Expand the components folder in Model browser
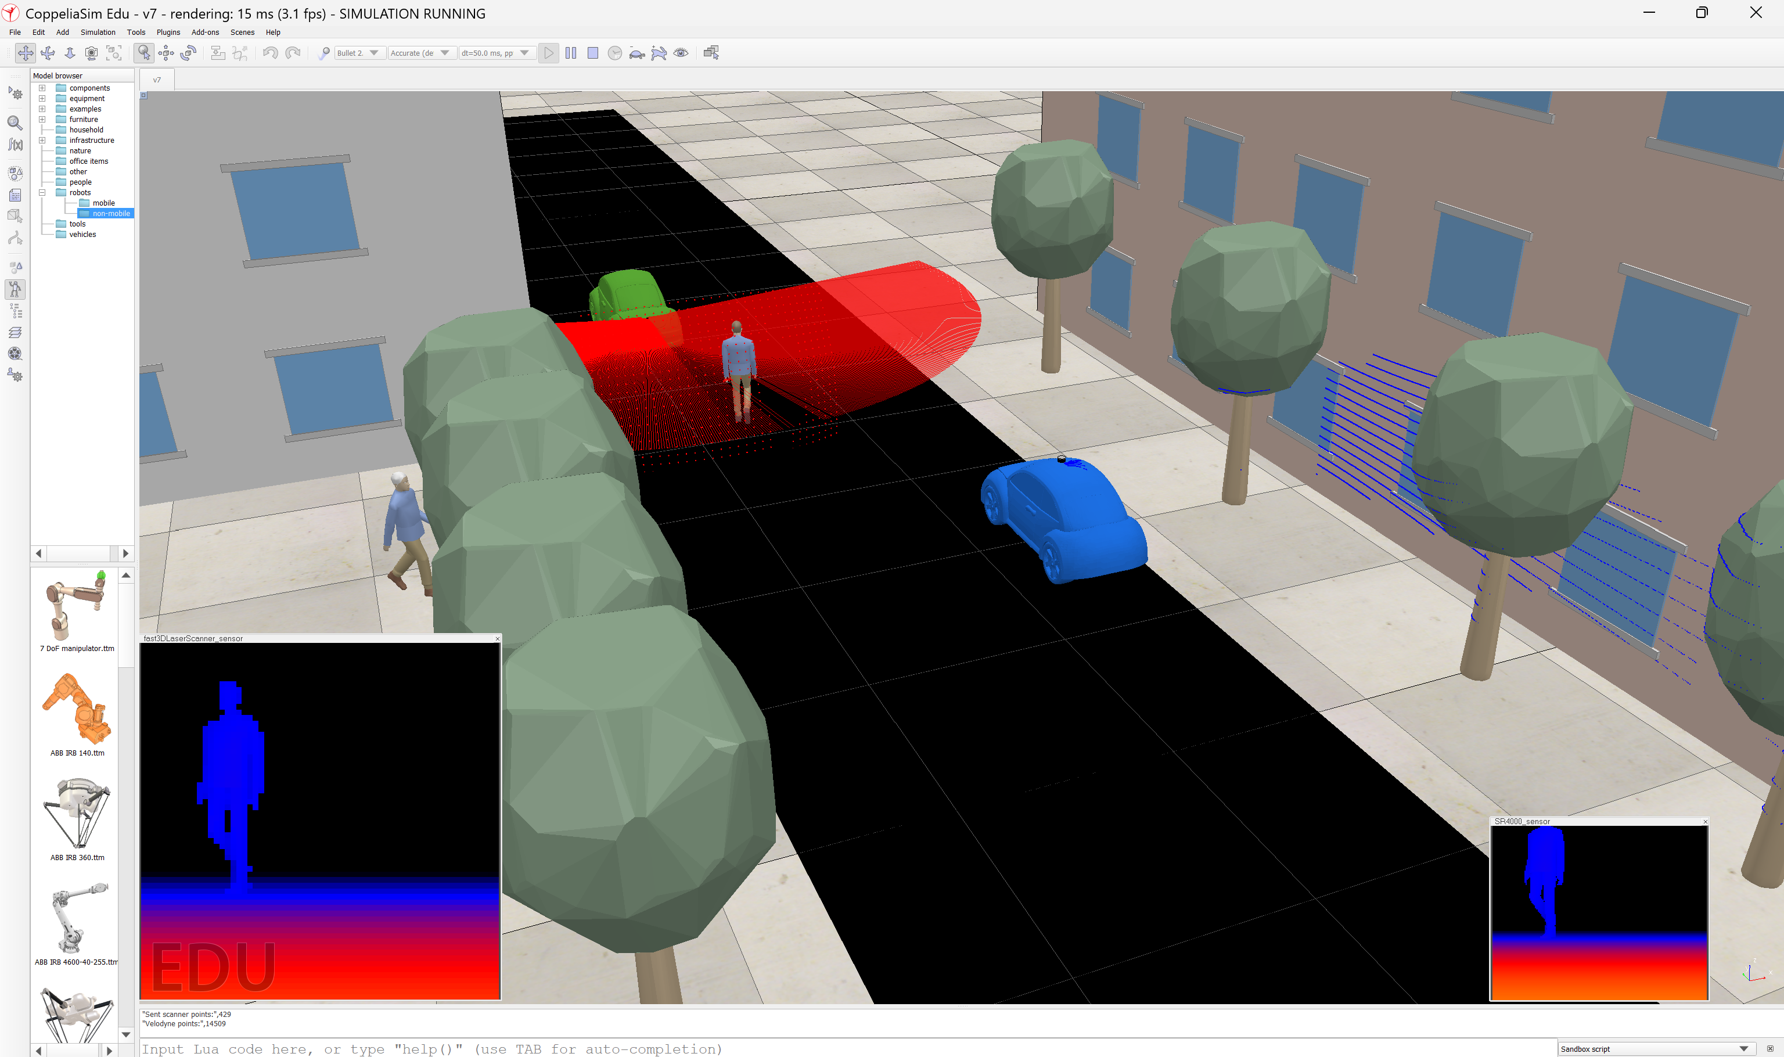 (x=42, y=88)
